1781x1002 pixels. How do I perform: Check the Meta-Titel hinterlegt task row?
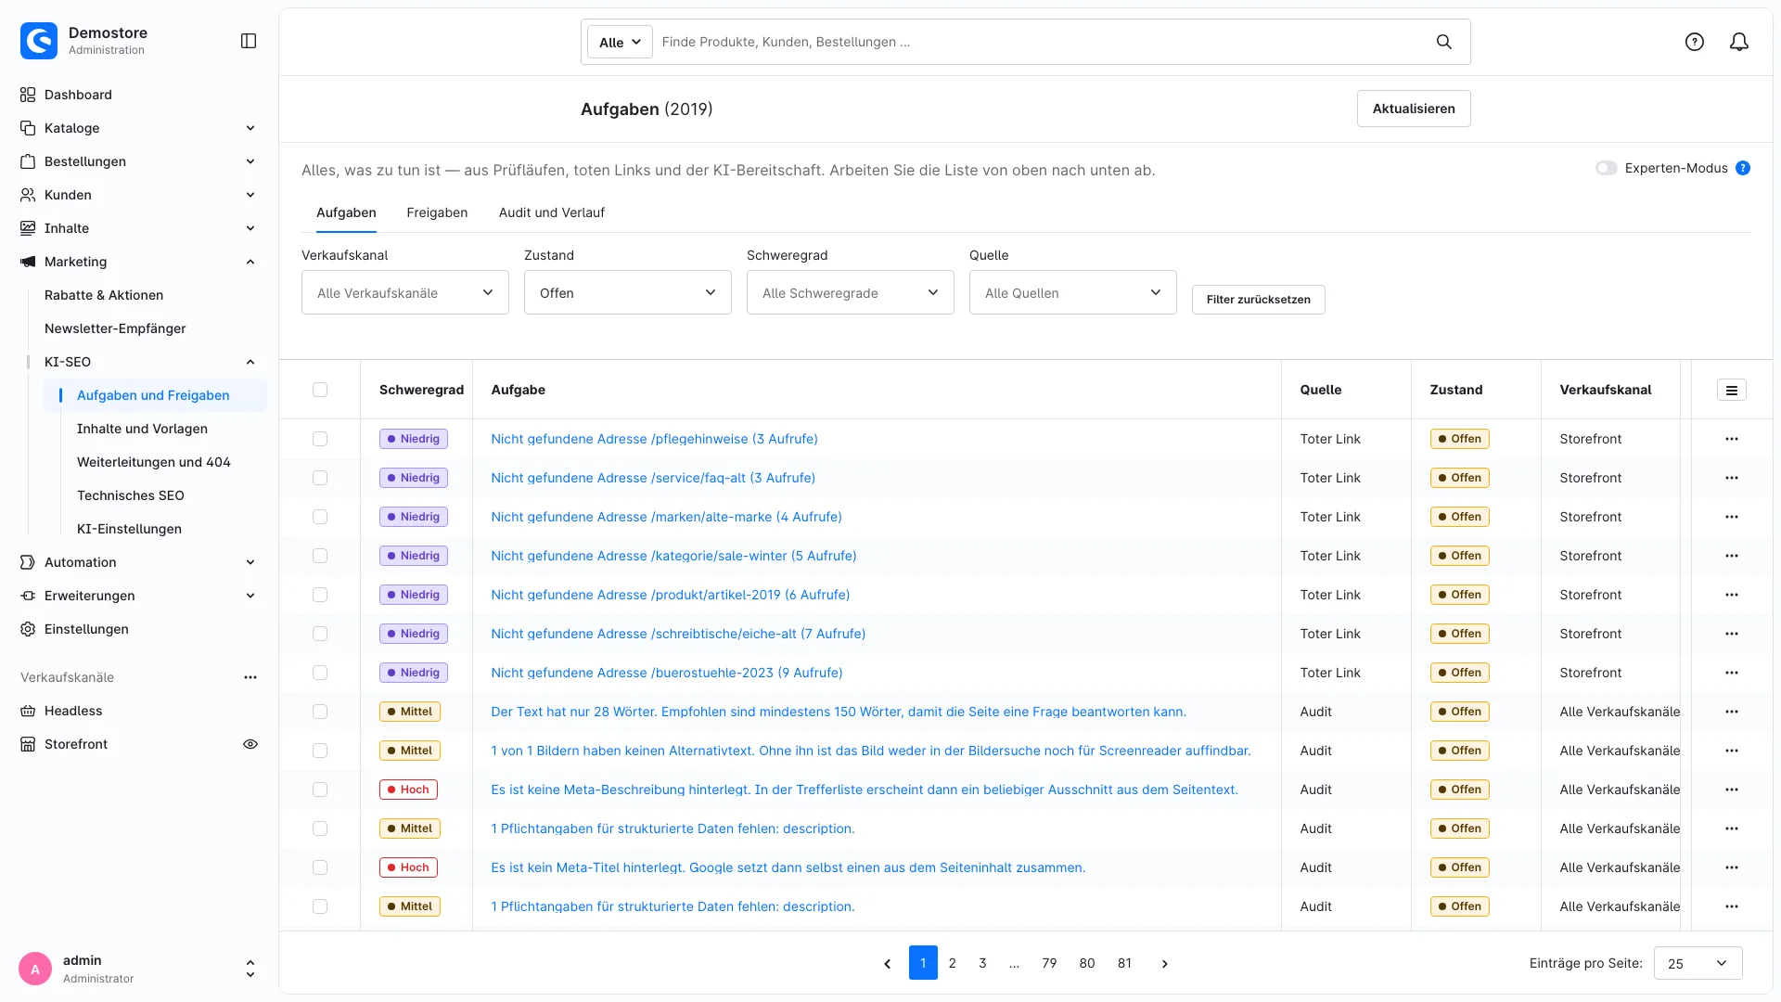pyautogui.click(x=320, y=867)
